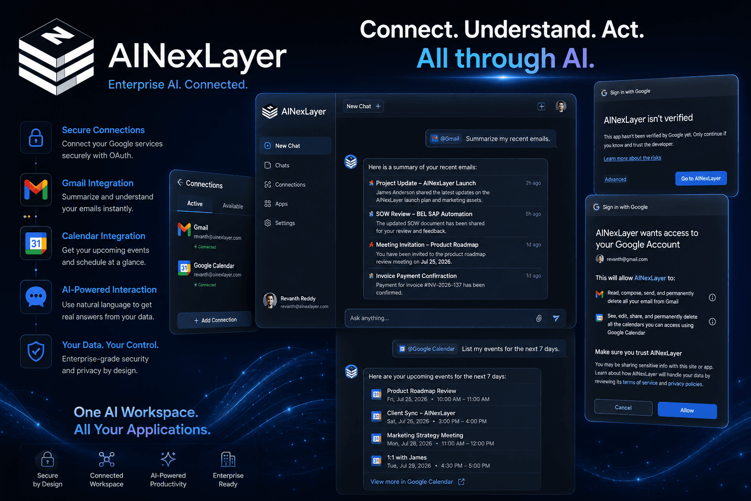751x501 pixels.
Task: Click the View more in Google Calendar link
Action: [412, 482]
